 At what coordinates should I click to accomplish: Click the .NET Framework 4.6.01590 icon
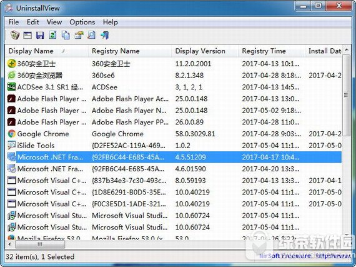[12, 169]
